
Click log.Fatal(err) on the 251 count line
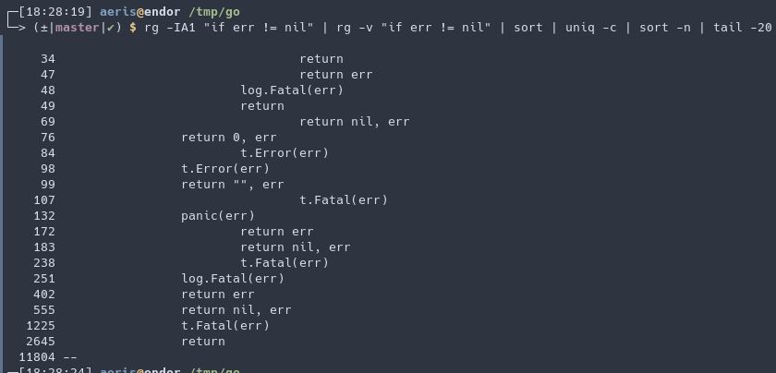[x=232, y=278]
